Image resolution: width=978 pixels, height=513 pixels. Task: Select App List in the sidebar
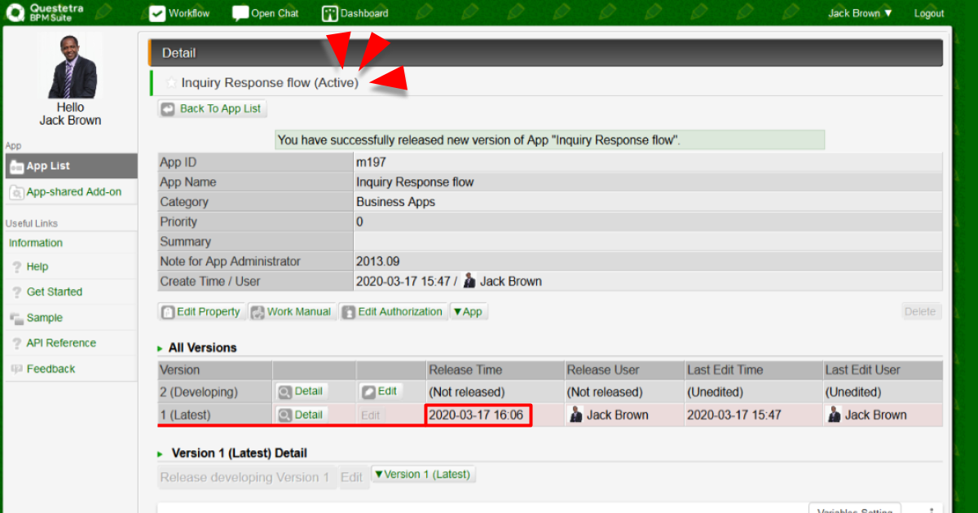pyautogui.click(x=48, y=166)
